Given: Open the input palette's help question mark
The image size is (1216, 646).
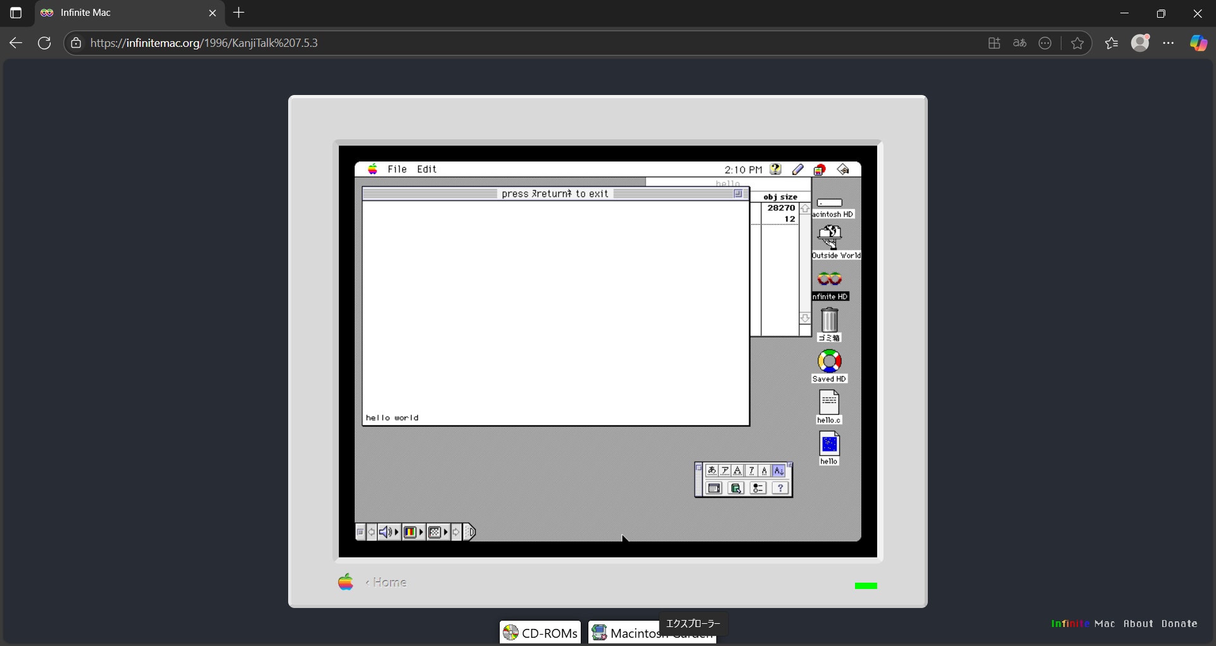Looking at the screenshot, I should click(780, 488).
